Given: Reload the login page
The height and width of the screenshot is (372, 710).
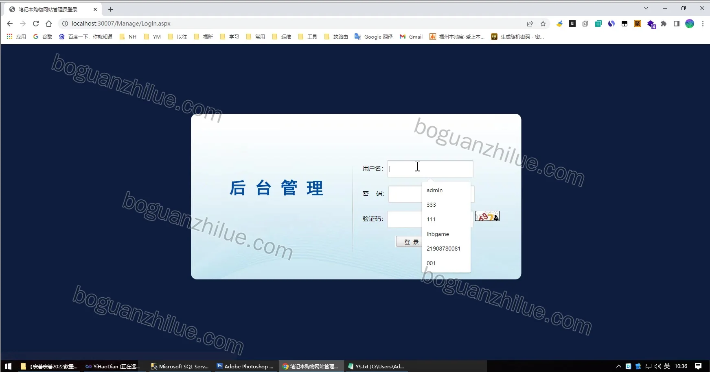Looking at the screenshot, I should (36, 24).
